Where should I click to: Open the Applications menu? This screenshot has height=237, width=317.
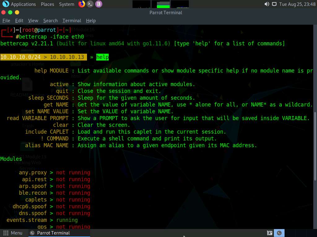(23, 4)
